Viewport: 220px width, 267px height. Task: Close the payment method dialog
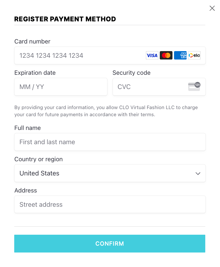tap(212, 8)
